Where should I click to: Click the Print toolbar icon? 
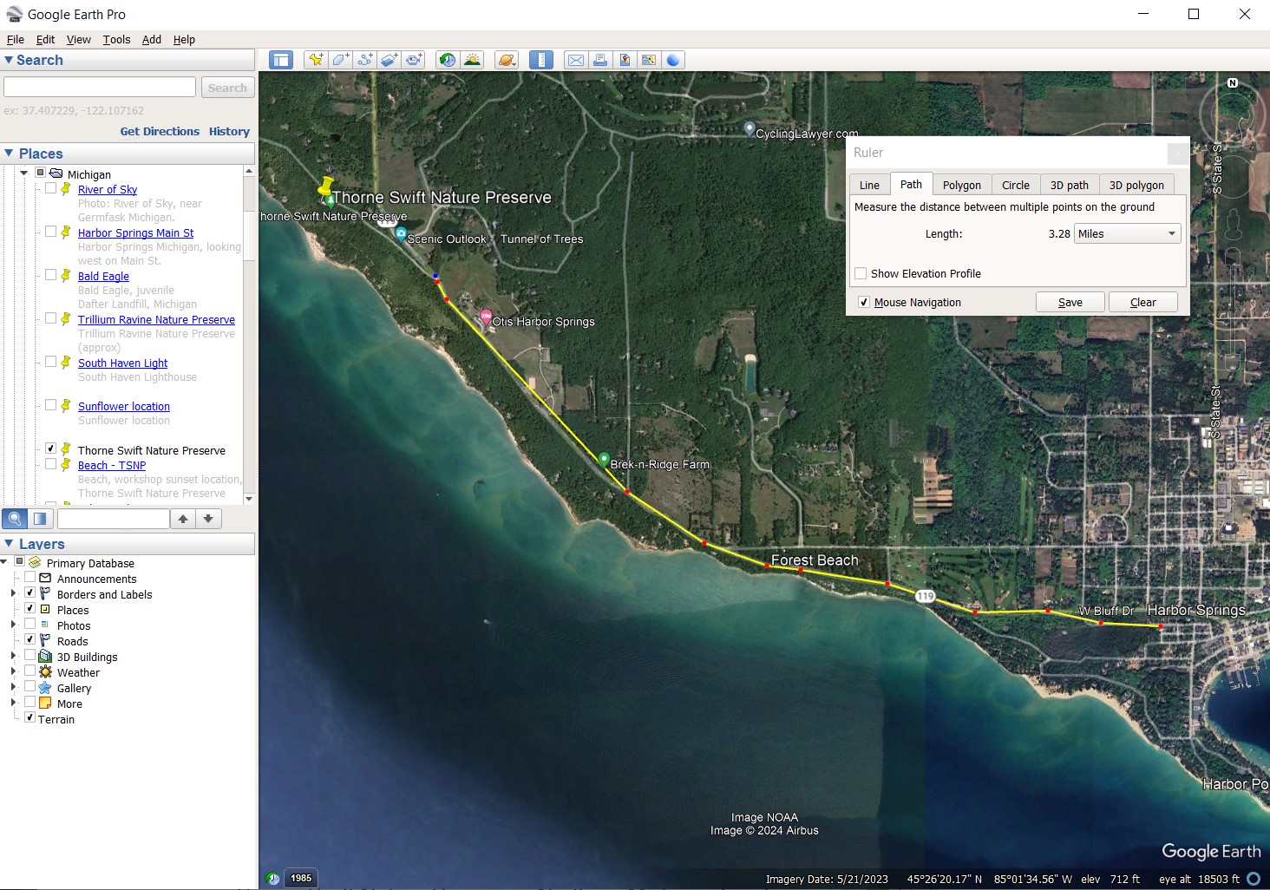coord(599,60)
